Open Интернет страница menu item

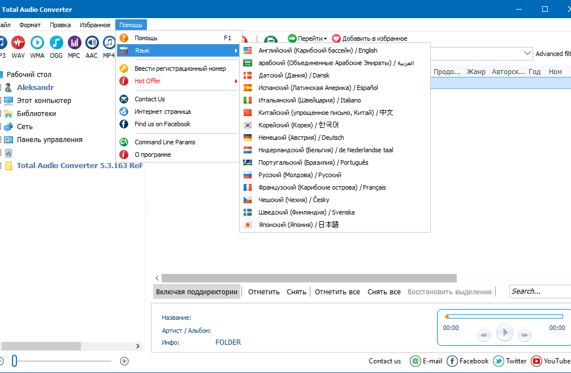(x=178, y=112)
